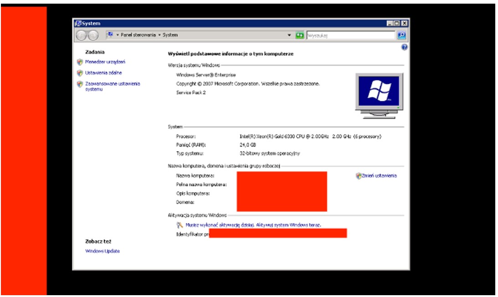Viewport: 498px width, 297px height.
Task: Click the Intel Xeon Gold processor value
Action: (x=310, y=136)
